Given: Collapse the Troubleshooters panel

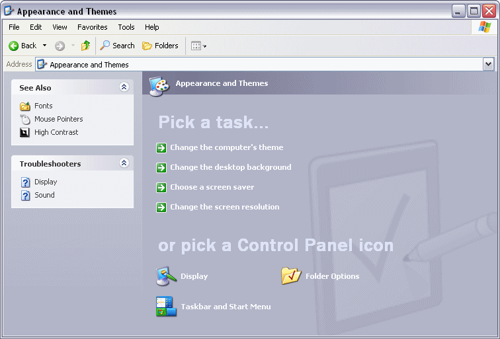Looking at the screenshot, I should coord(124,163).
